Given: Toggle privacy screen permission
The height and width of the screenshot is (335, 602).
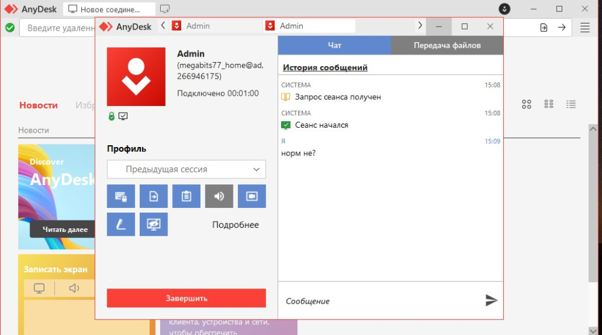Looking at the screenshot, I should click(x=154, y=224).
